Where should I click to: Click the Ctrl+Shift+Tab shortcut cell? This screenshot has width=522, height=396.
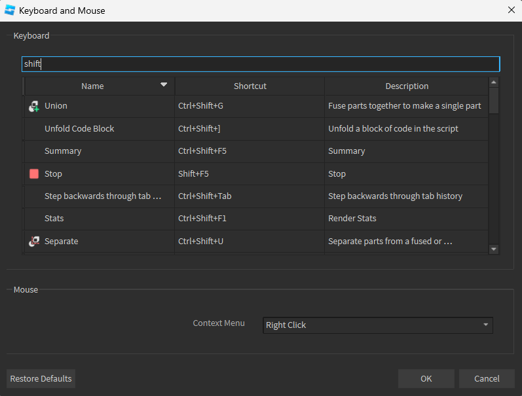pos(250,196)
